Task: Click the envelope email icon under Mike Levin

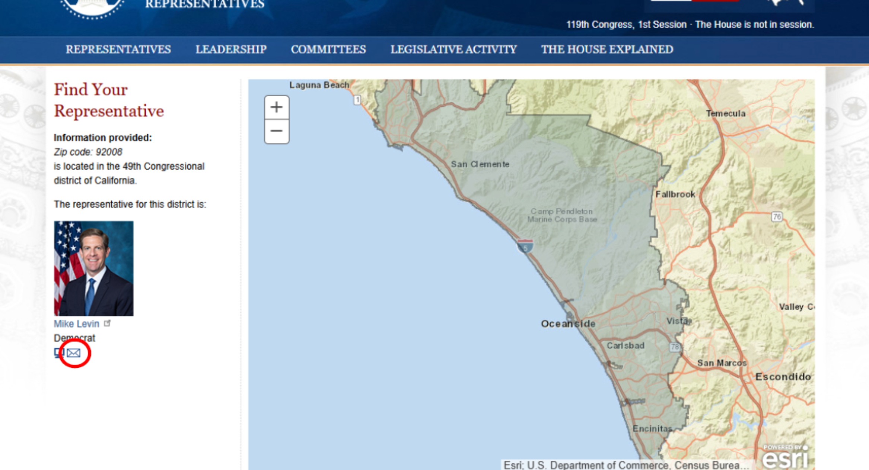Action: (x=74, y=353)
